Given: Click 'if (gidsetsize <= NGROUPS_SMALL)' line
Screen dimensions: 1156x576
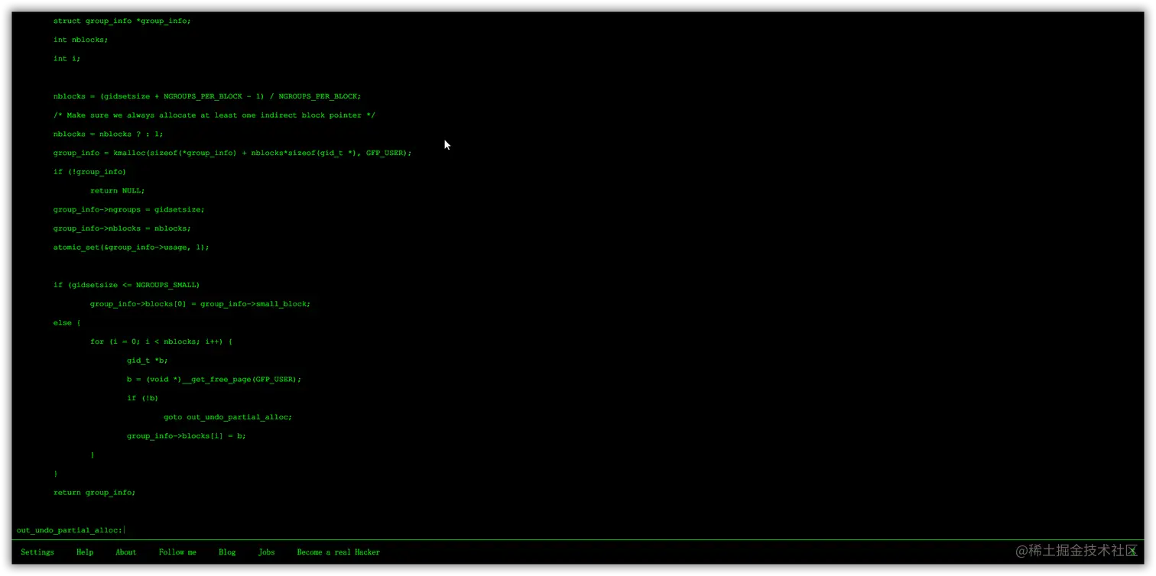Looking at the screenshot, I should click(126, 285).
